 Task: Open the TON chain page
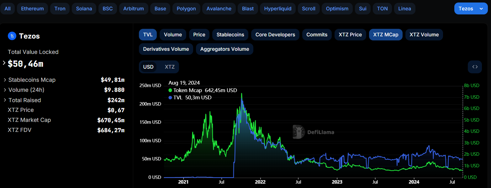[x=382, y=8]
